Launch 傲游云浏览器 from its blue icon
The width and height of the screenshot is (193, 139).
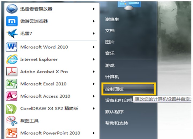click(x=12, y=21)
